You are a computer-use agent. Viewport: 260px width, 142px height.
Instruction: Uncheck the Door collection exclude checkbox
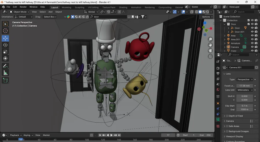(x=248, y=24)
